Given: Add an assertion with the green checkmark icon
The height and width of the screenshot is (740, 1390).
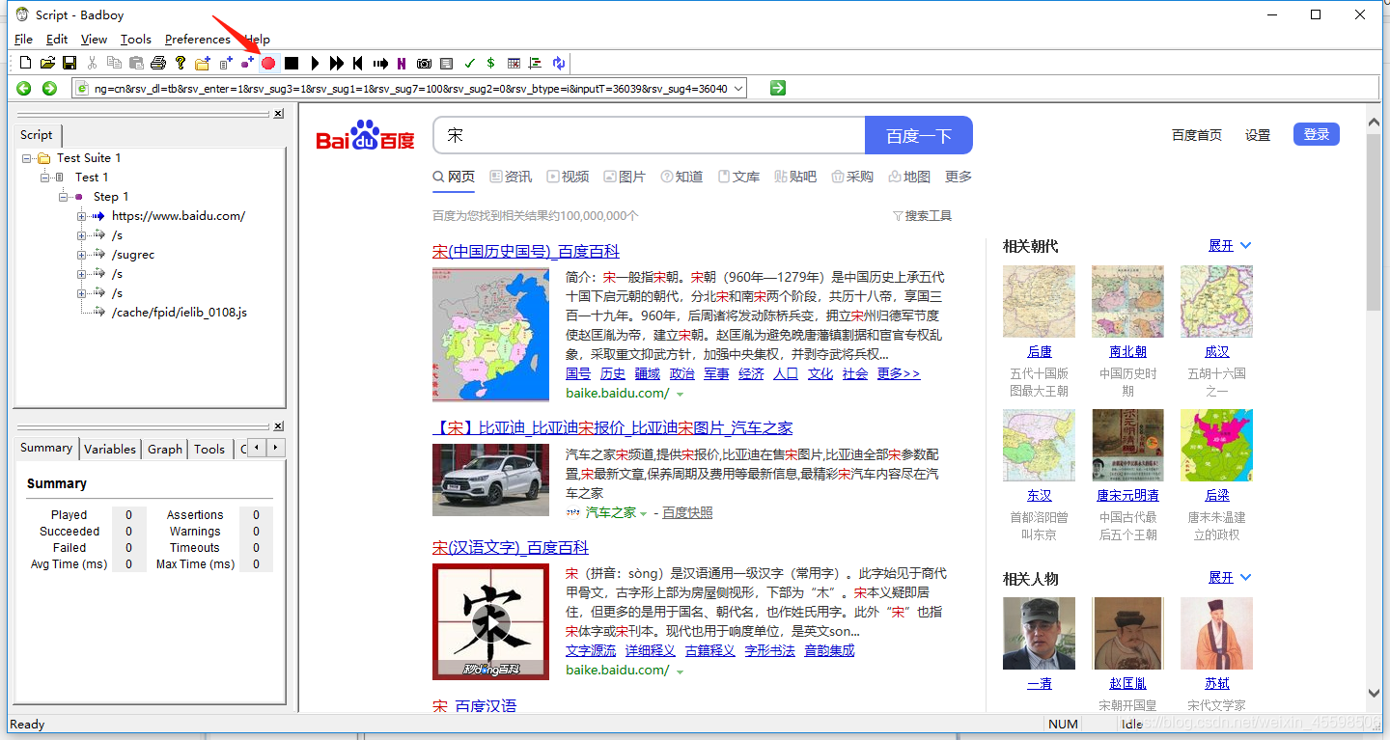Looking at the screenshot, I should tap(469, 63).
